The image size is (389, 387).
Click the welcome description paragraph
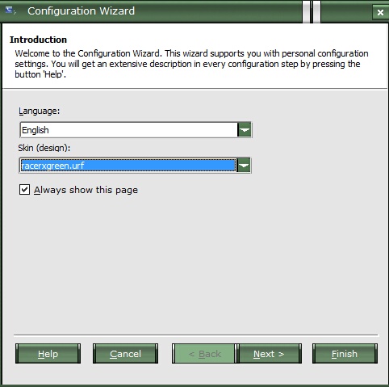pos(191,64)
